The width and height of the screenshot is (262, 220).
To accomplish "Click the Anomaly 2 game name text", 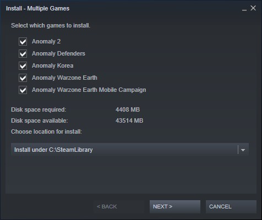I will tap(46, 42).
